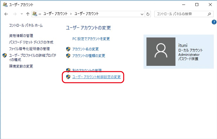Open 環境変数の変更
This screenshot has width=217, height=139.
tap(21, 66)
